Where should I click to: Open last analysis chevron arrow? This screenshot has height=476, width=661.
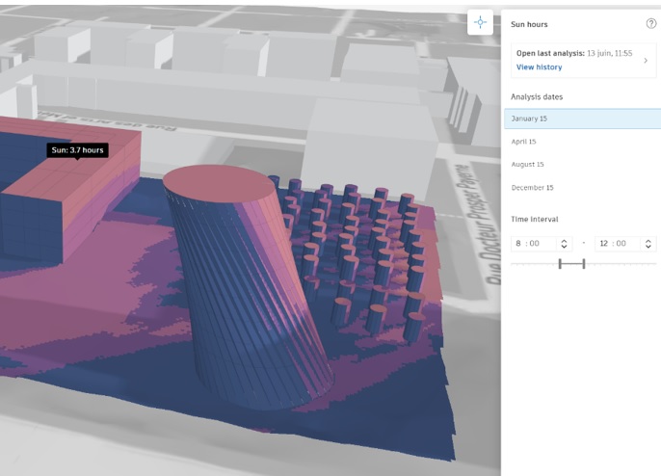[x=646, y=61]
